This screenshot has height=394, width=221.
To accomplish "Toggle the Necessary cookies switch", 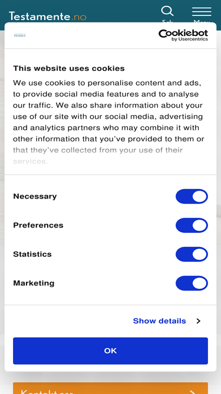I will tap(192, 196).
